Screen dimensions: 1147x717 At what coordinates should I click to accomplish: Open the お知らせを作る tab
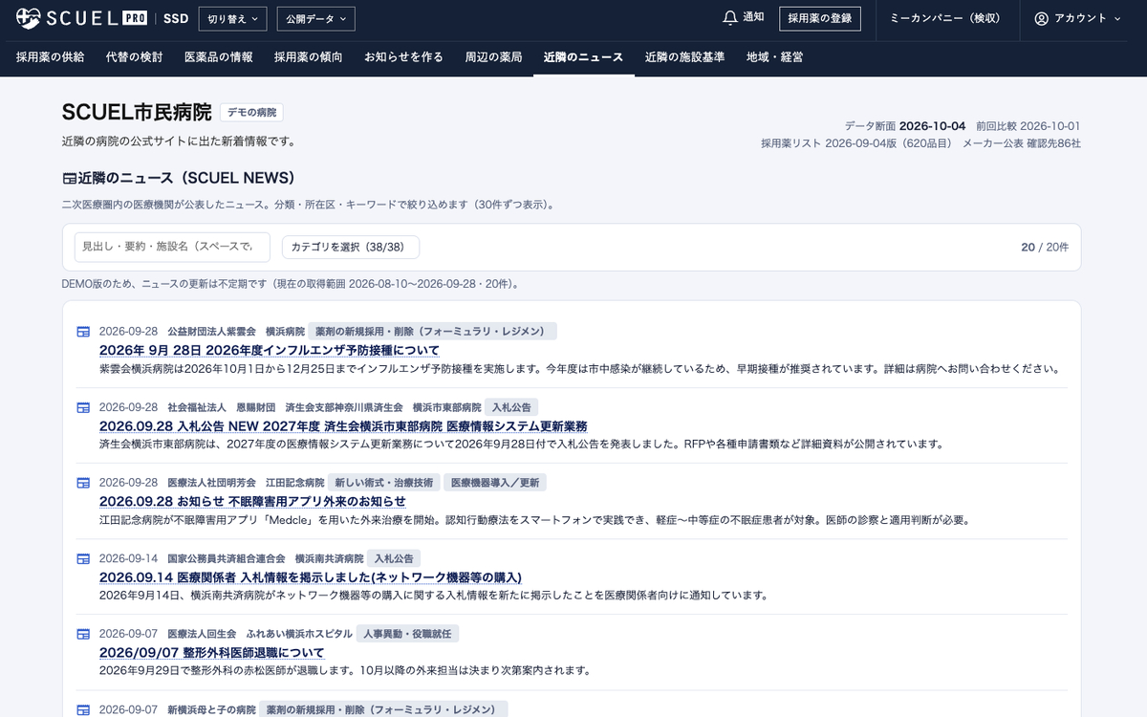tap(403, 56)
